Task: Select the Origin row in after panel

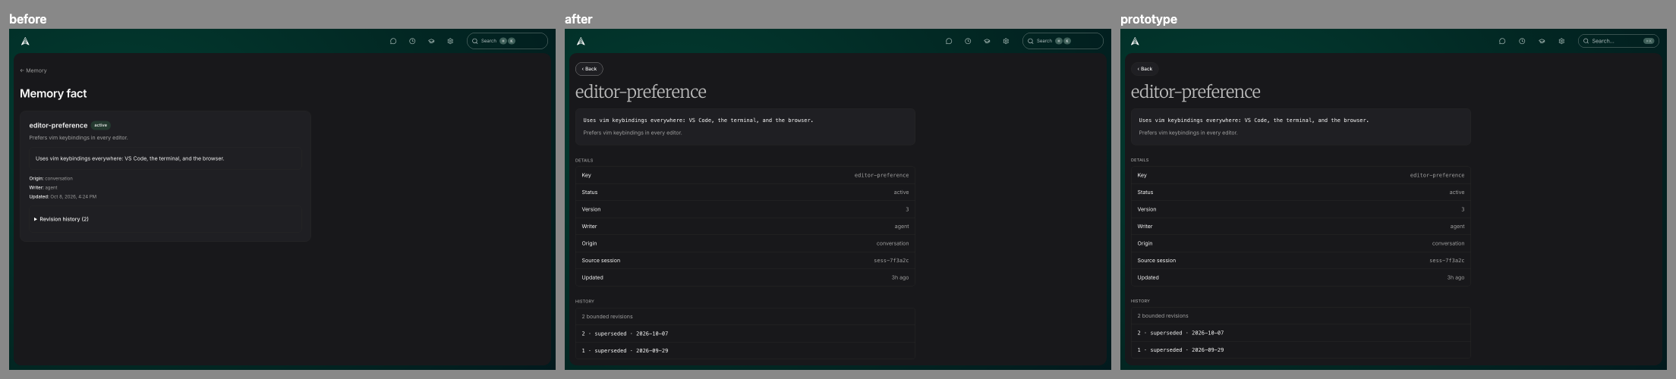Action: (x=745, y=243)
